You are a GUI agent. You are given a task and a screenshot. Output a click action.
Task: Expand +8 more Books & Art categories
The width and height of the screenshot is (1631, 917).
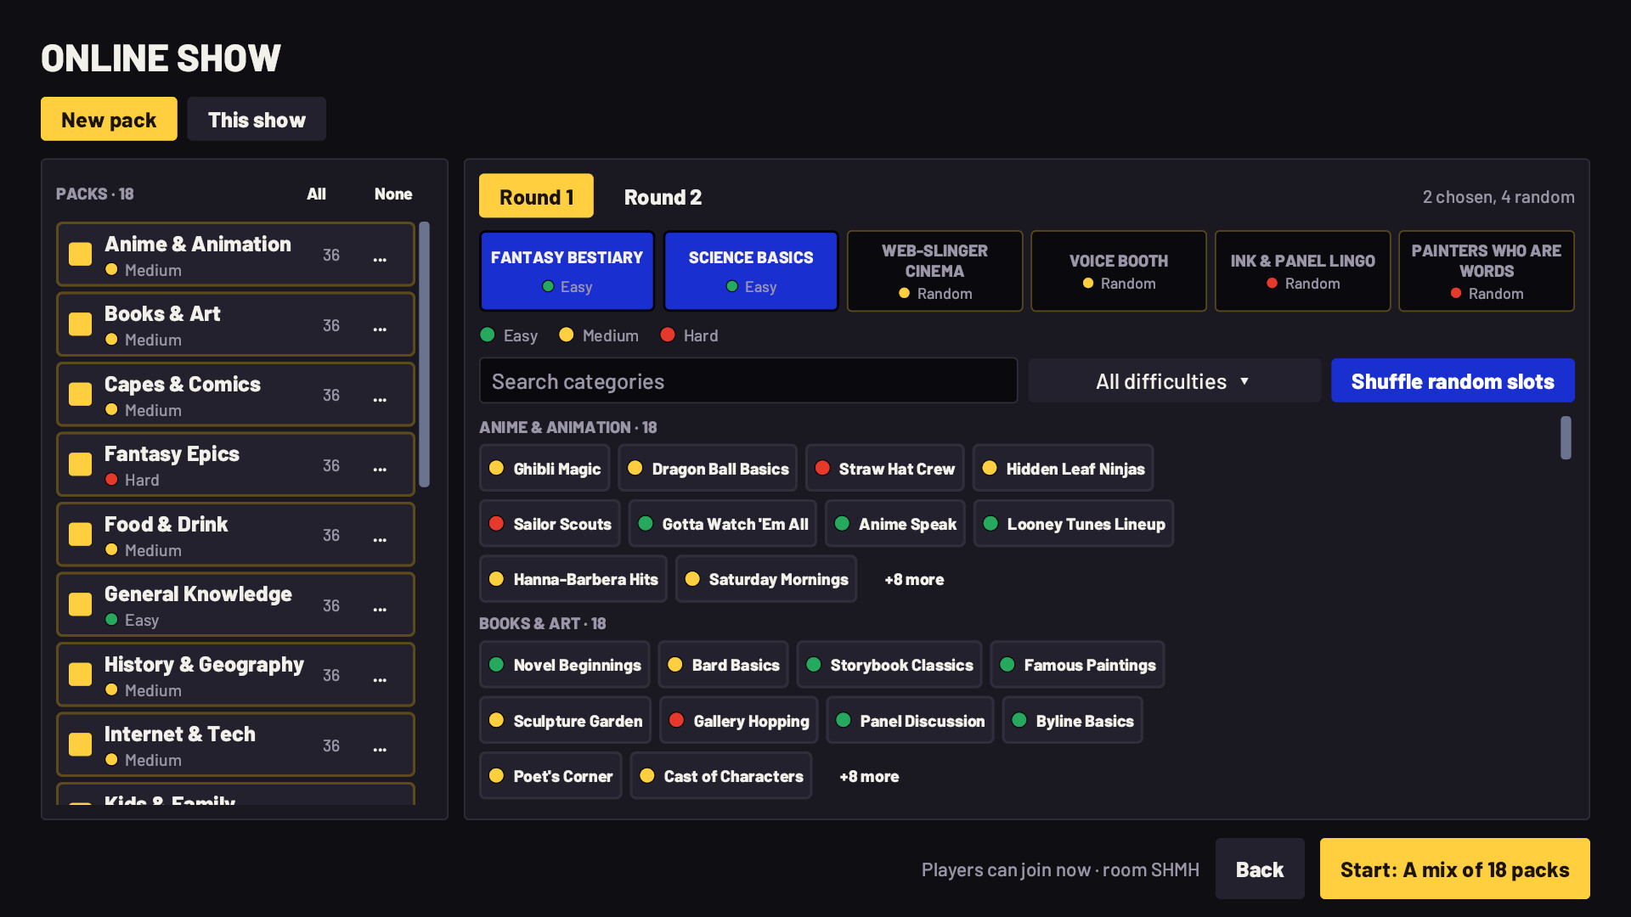pos(869,777)
